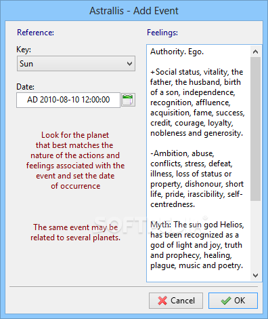Click the 'plague, music and poetry.' line
Screen dimensions: 268x319
pos(197,265)
